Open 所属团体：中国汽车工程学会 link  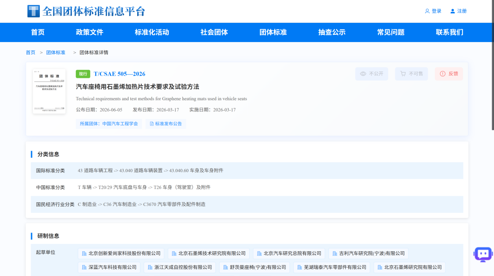point(109,124)
